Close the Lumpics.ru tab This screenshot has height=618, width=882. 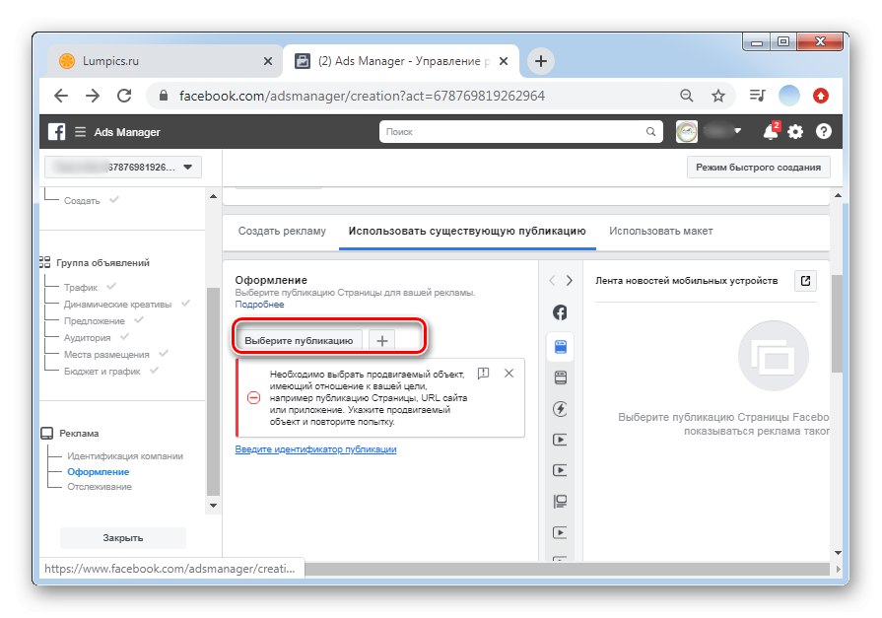(268, 61)
